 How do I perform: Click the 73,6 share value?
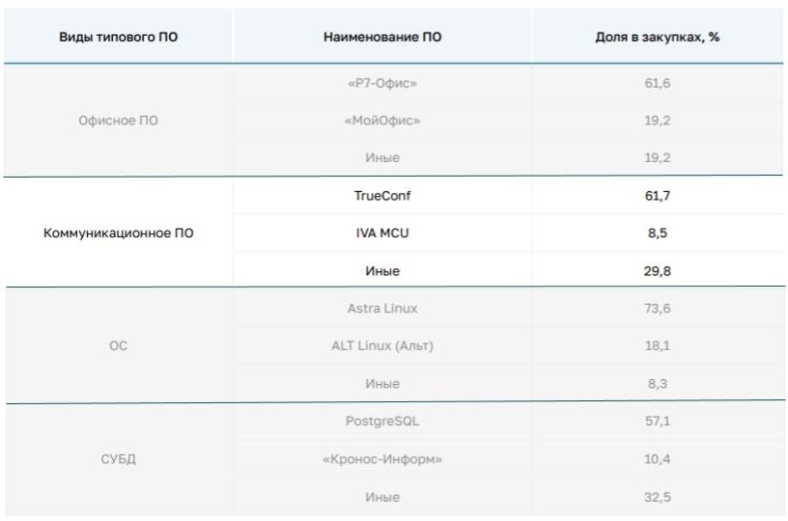pos(659,309)
